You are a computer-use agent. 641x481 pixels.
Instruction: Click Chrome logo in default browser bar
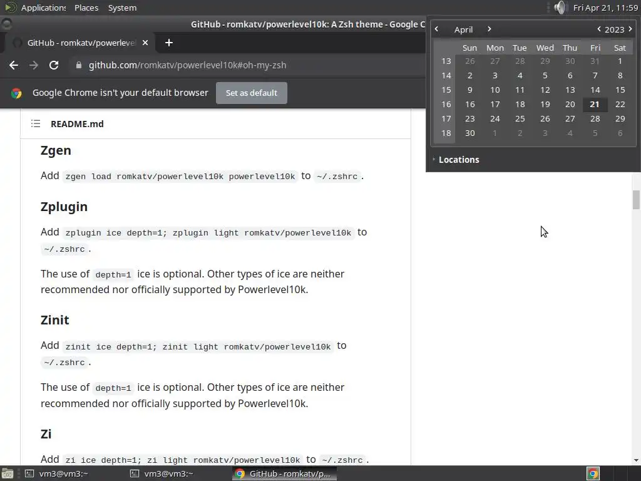tap(16, 93)
